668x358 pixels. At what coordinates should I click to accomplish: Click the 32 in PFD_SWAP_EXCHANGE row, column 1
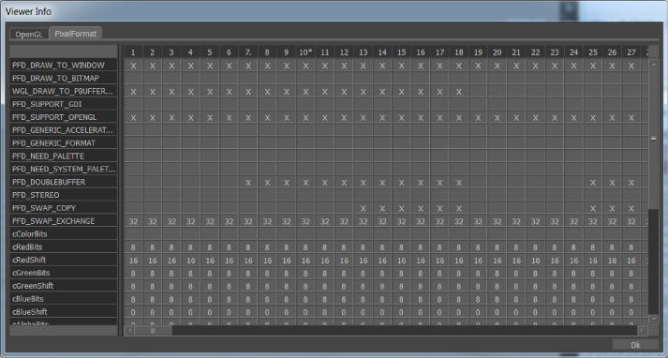(133, 221)
